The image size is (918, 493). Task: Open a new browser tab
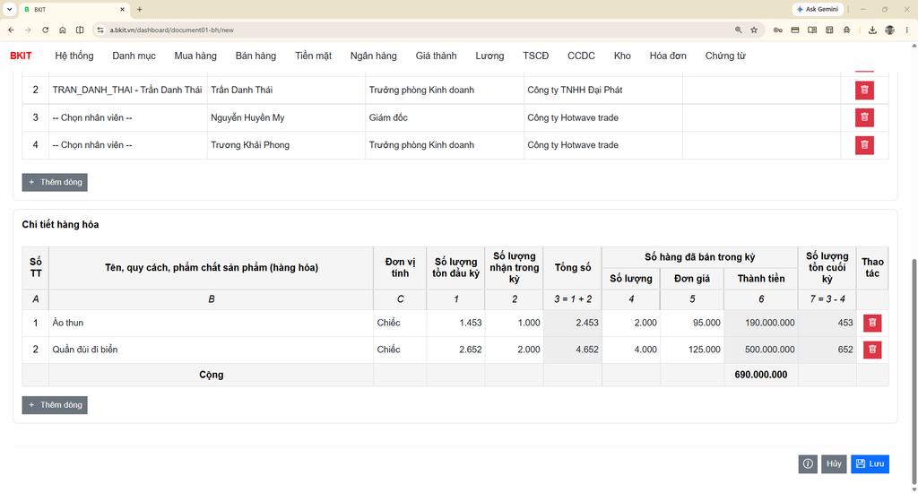tap(139, 9)
